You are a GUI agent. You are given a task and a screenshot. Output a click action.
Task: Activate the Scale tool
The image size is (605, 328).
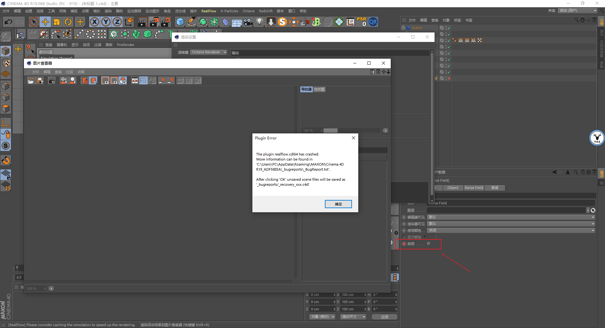57,22
